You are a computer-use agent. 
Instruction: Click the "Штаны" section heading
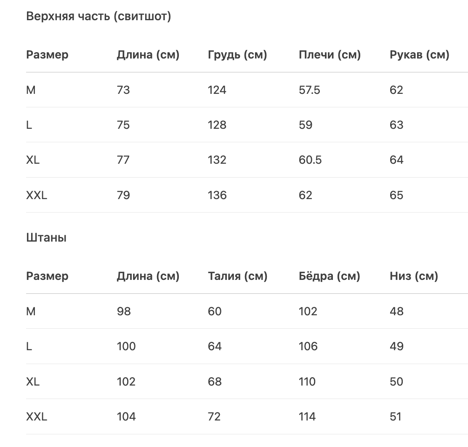coord(46,238)
